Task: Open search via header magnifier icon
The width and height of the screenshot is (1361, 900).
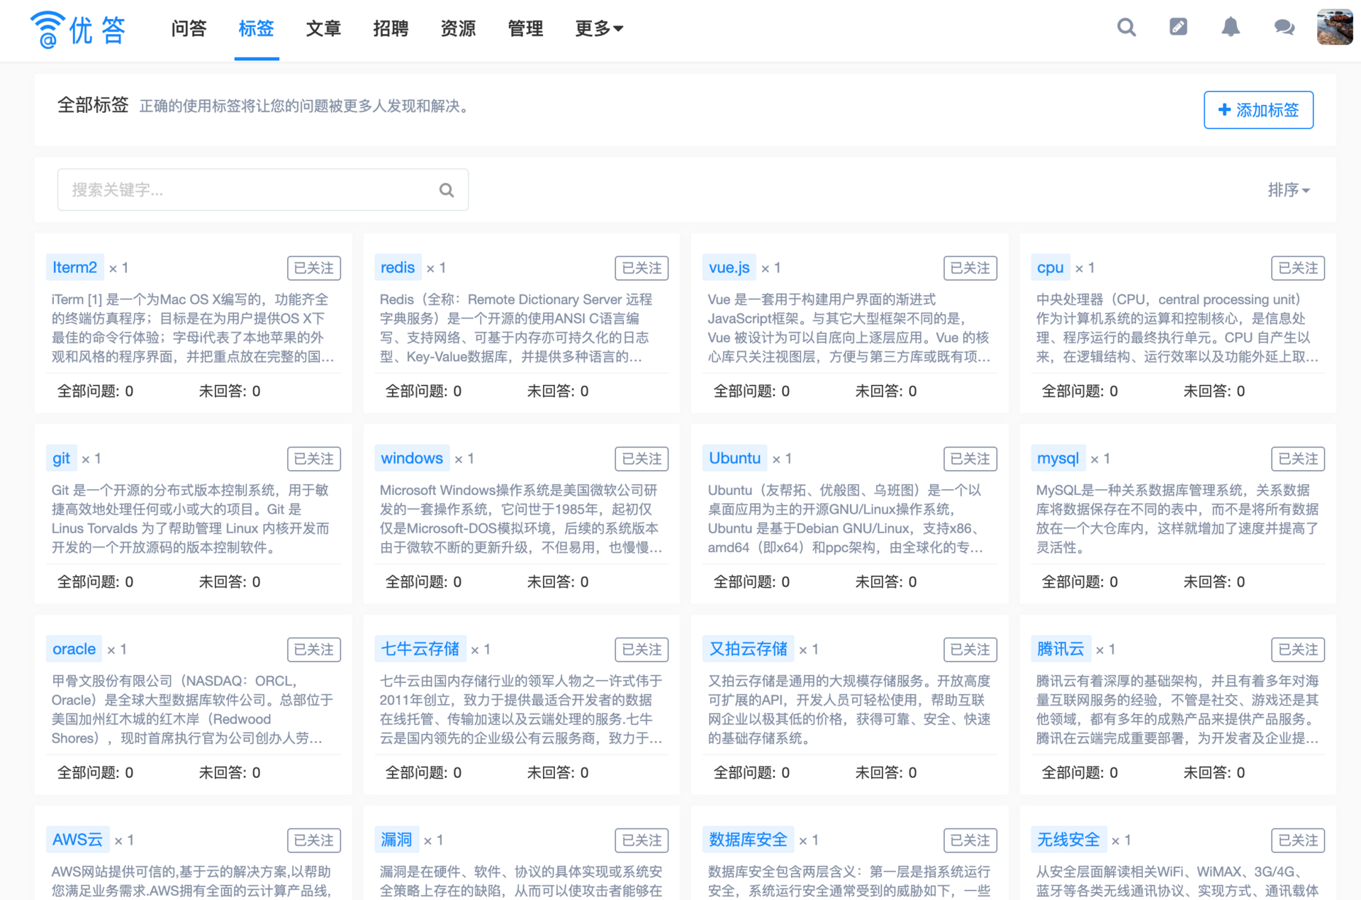Action: pyautogui.click(x=1126, y=28)
